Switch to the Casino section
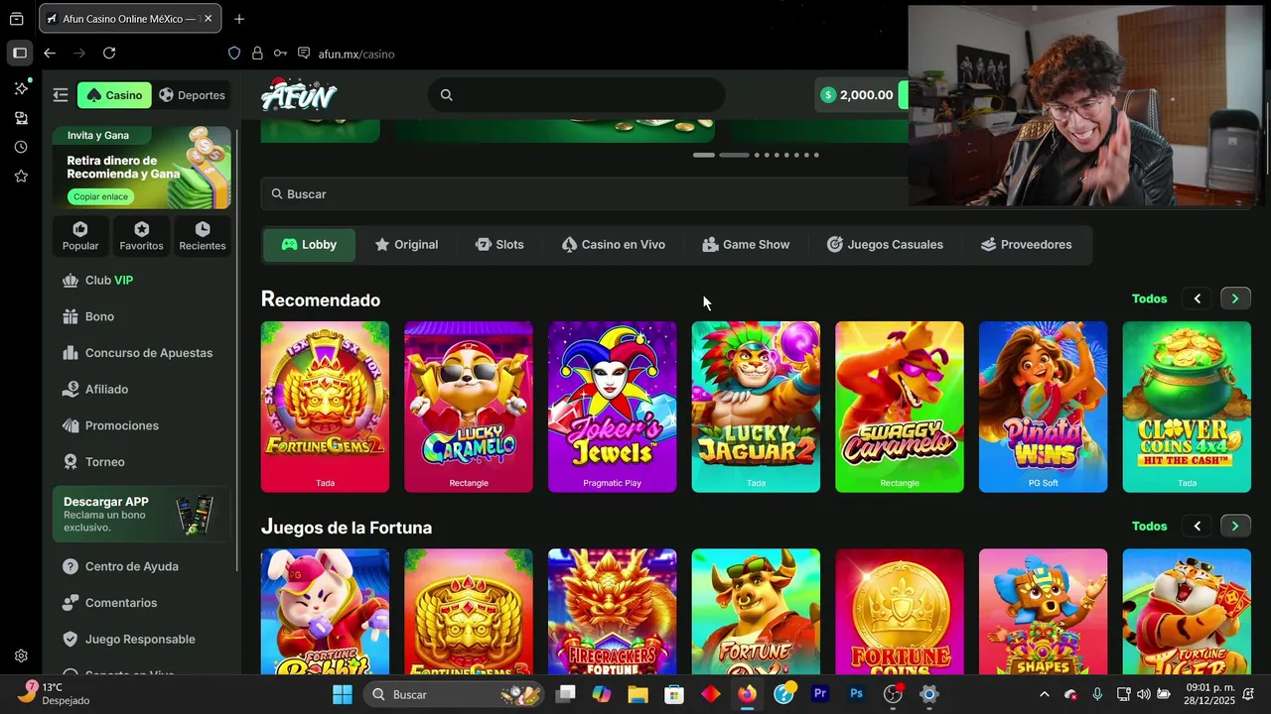This screenshot has height=714, width=1271. (114, 95)
